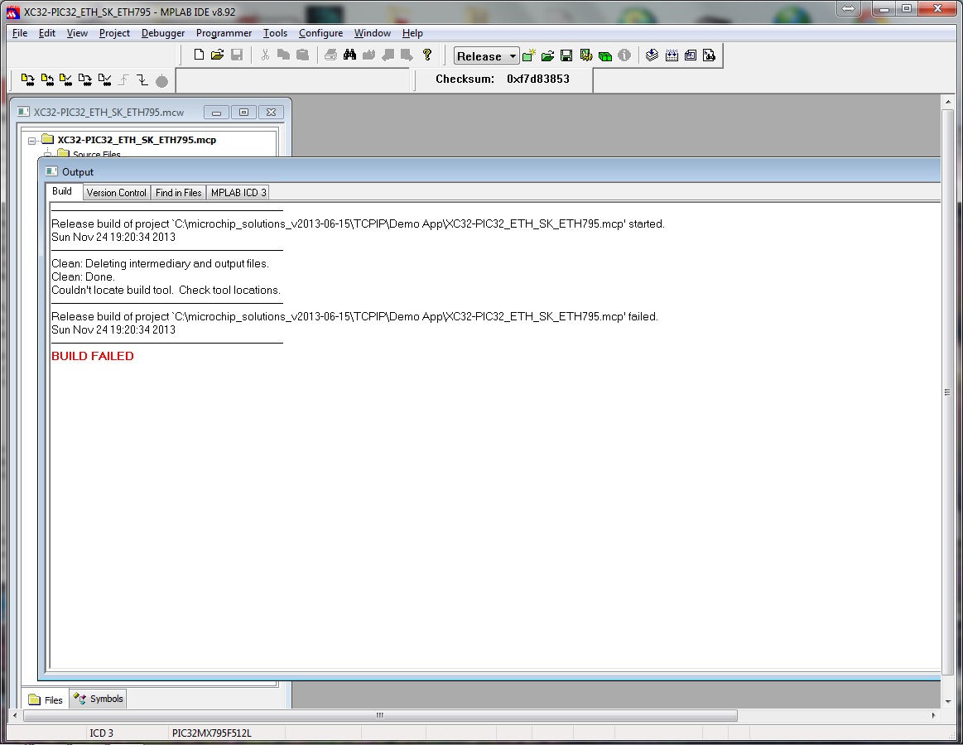Select the Files tab in project pane
Screen dimensions: 963x745
pyautogui.click(x=46, y=699)
